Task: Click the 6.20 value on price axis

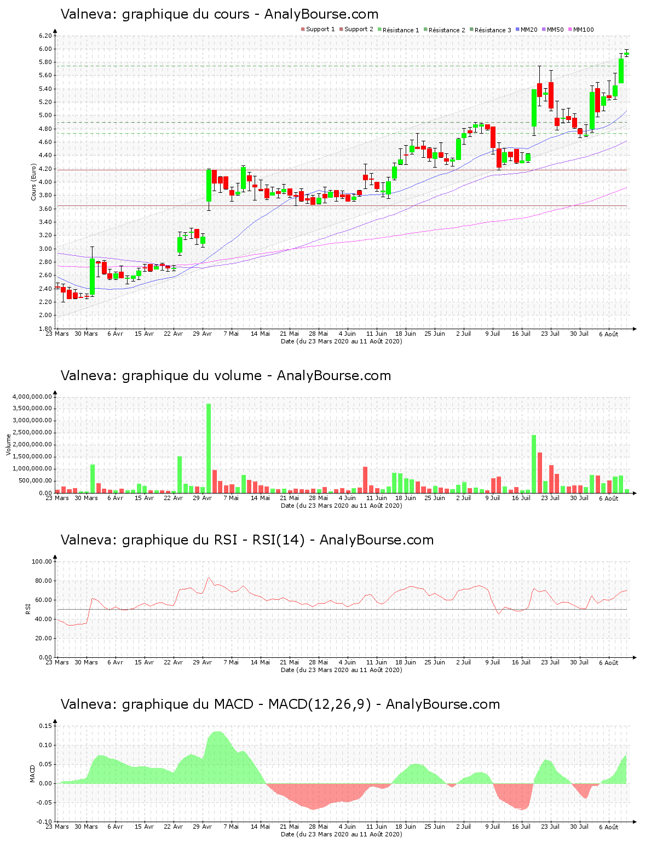Action: click(45, 36)
